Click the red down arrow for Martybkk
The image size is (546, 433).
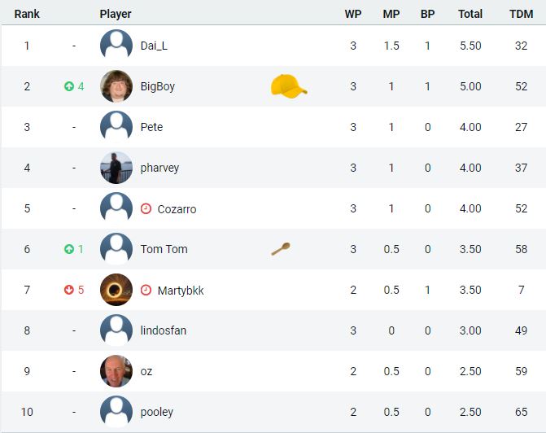tap(69, 290)
